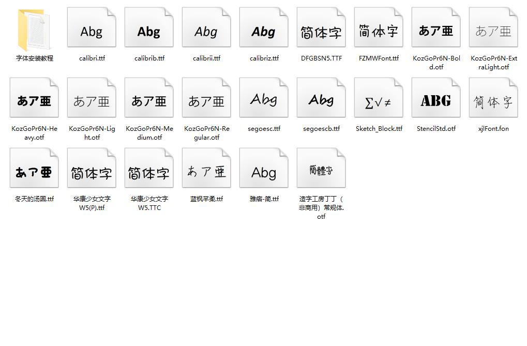The image size is (527, 346).
Task: Select the "KozGoPr6N-Regular.otf" name text
Action: [x=207, y=133]
